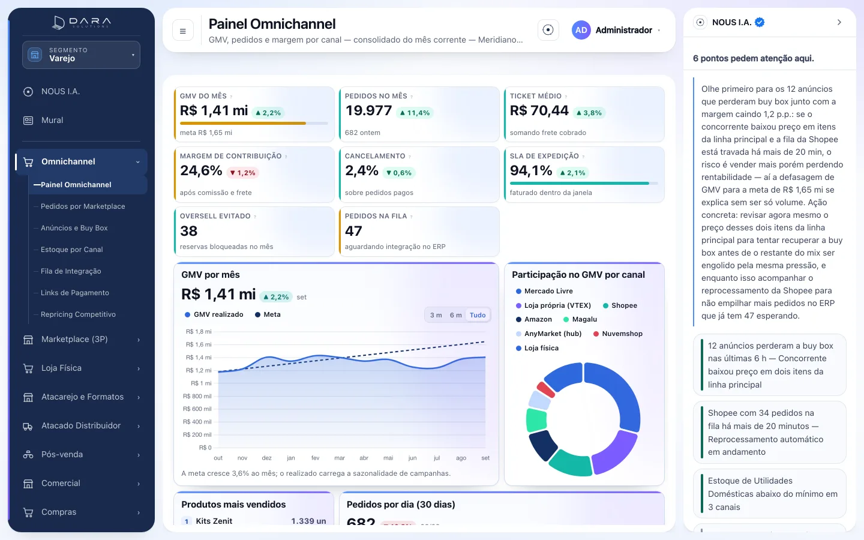The image size is (864, 540).
Task: Toggle Shopee channel legend
Action: (x=620, y=305)
